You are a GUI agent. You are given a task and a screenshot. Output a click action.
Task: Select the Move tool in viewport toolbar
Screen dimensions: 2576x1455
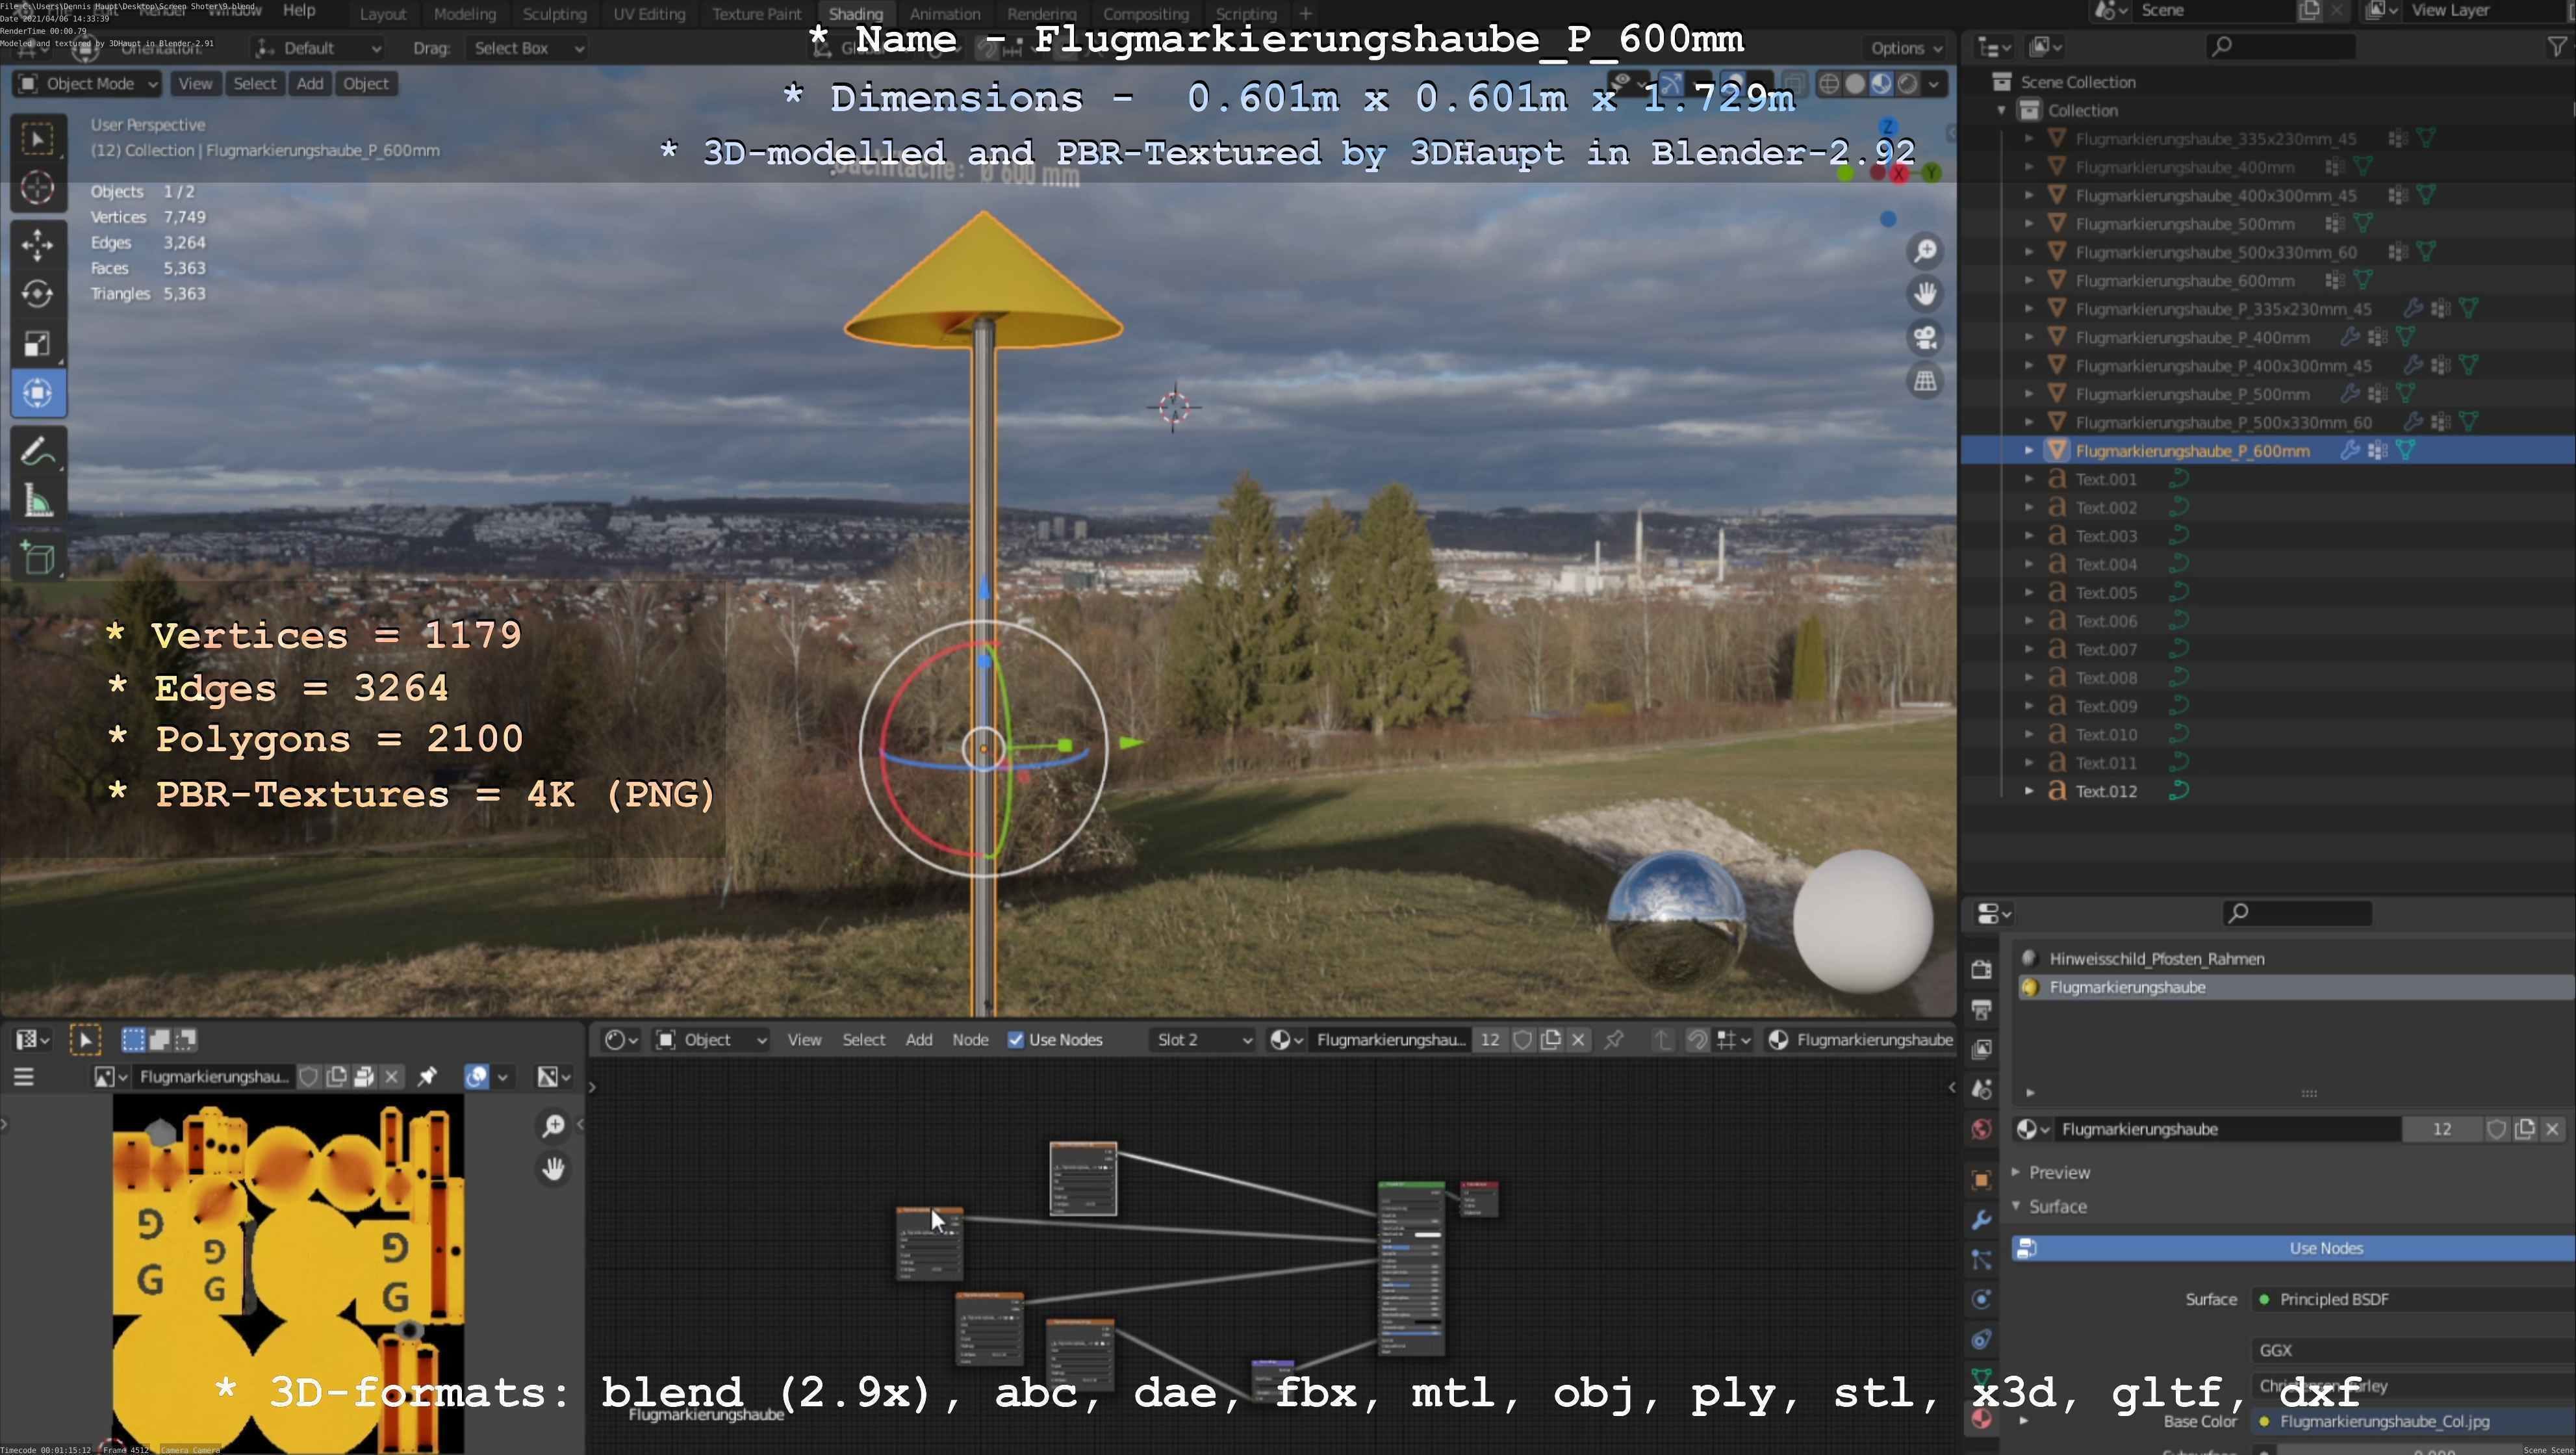[x=38, y=245]
